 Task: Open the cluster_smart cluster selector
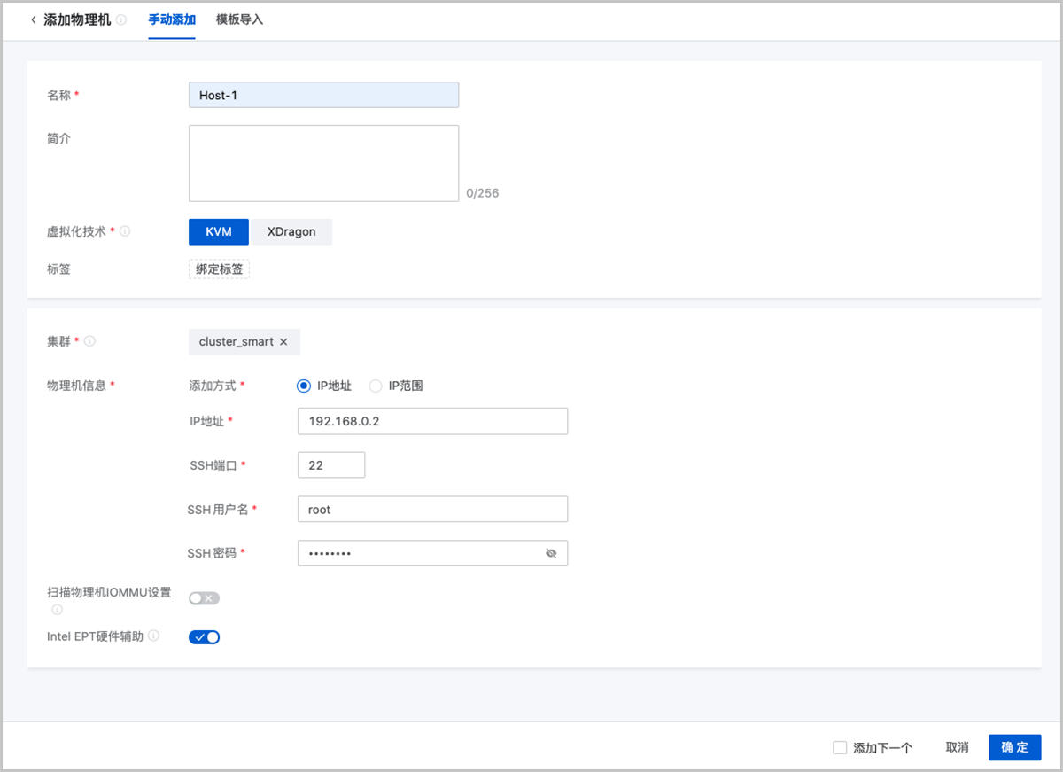pyautogui.click(x=244, y=341)
